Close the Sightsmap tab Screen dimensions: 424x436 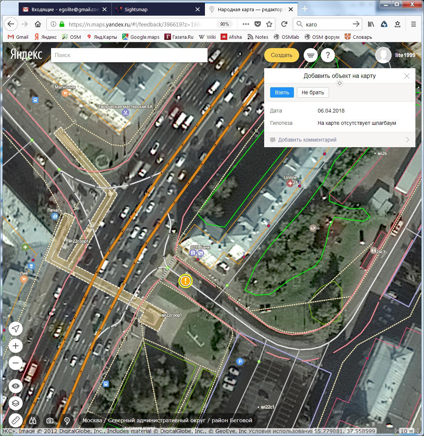197,9
